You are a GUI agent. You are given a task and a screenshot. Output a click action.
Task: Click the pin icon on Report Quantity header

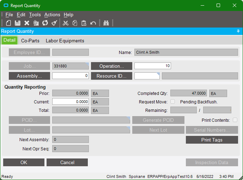point(238,31)
